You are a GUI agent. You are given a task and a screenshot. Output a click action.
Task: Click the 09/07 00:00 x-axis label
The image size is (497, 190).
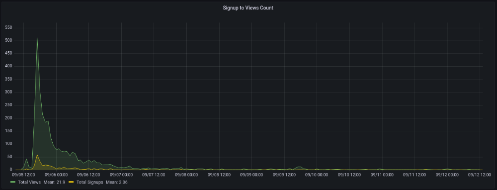point(122,175)
